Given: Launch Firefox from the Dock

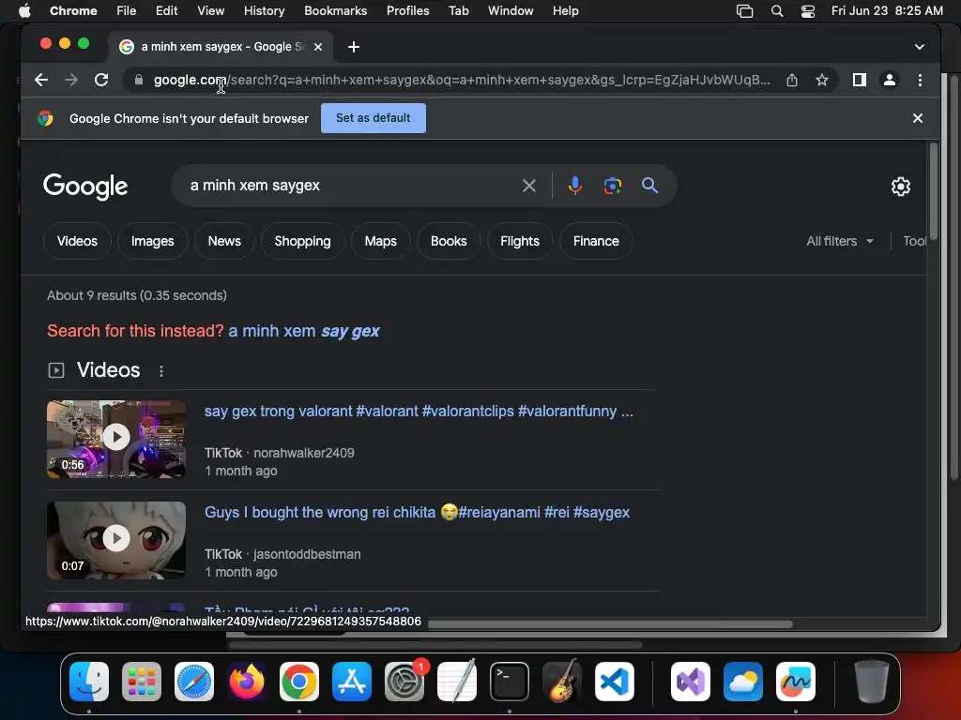Looking at the screenshot, I should pos(247,682).
